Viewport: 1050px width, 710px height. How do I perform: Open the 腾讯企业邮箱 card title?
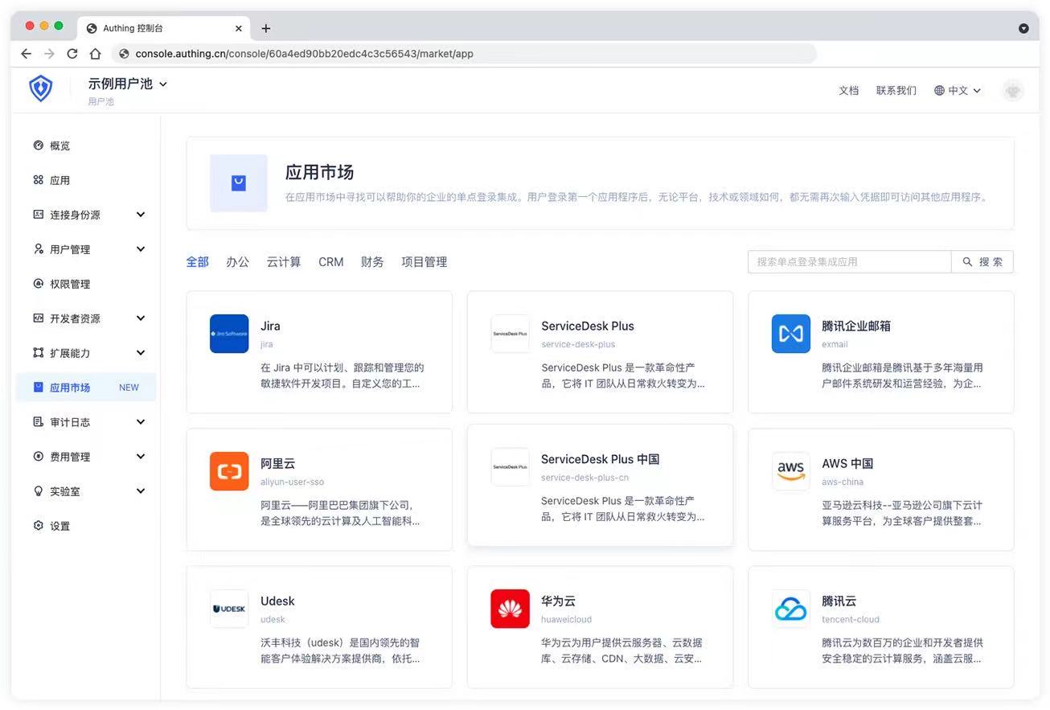856,326
